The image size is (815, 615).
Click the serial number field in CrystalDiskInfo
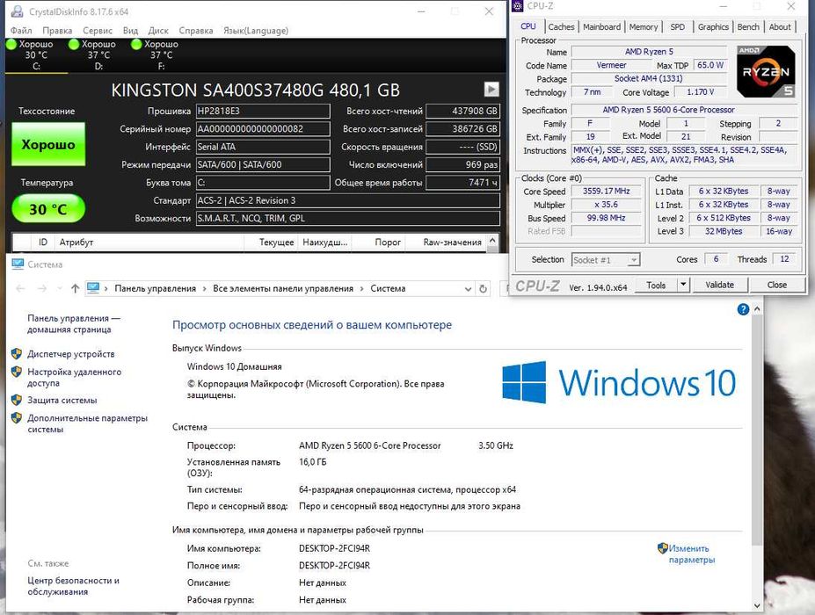pos(263,129)
